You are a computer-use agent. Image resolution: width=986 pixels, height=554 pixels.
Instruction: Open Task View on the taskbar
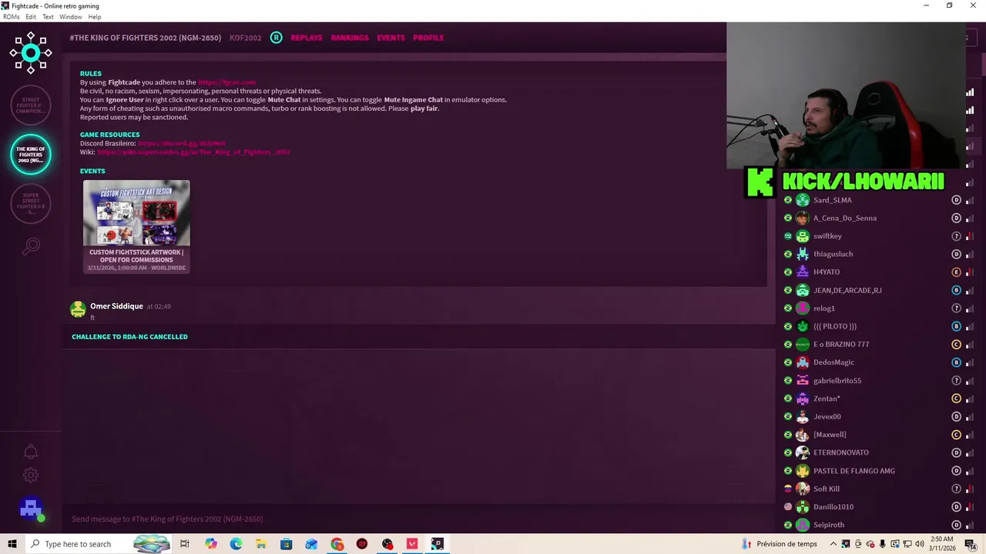[185, 544]
